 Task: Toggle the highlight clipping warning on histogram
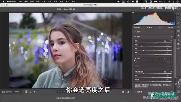(175, 13)
